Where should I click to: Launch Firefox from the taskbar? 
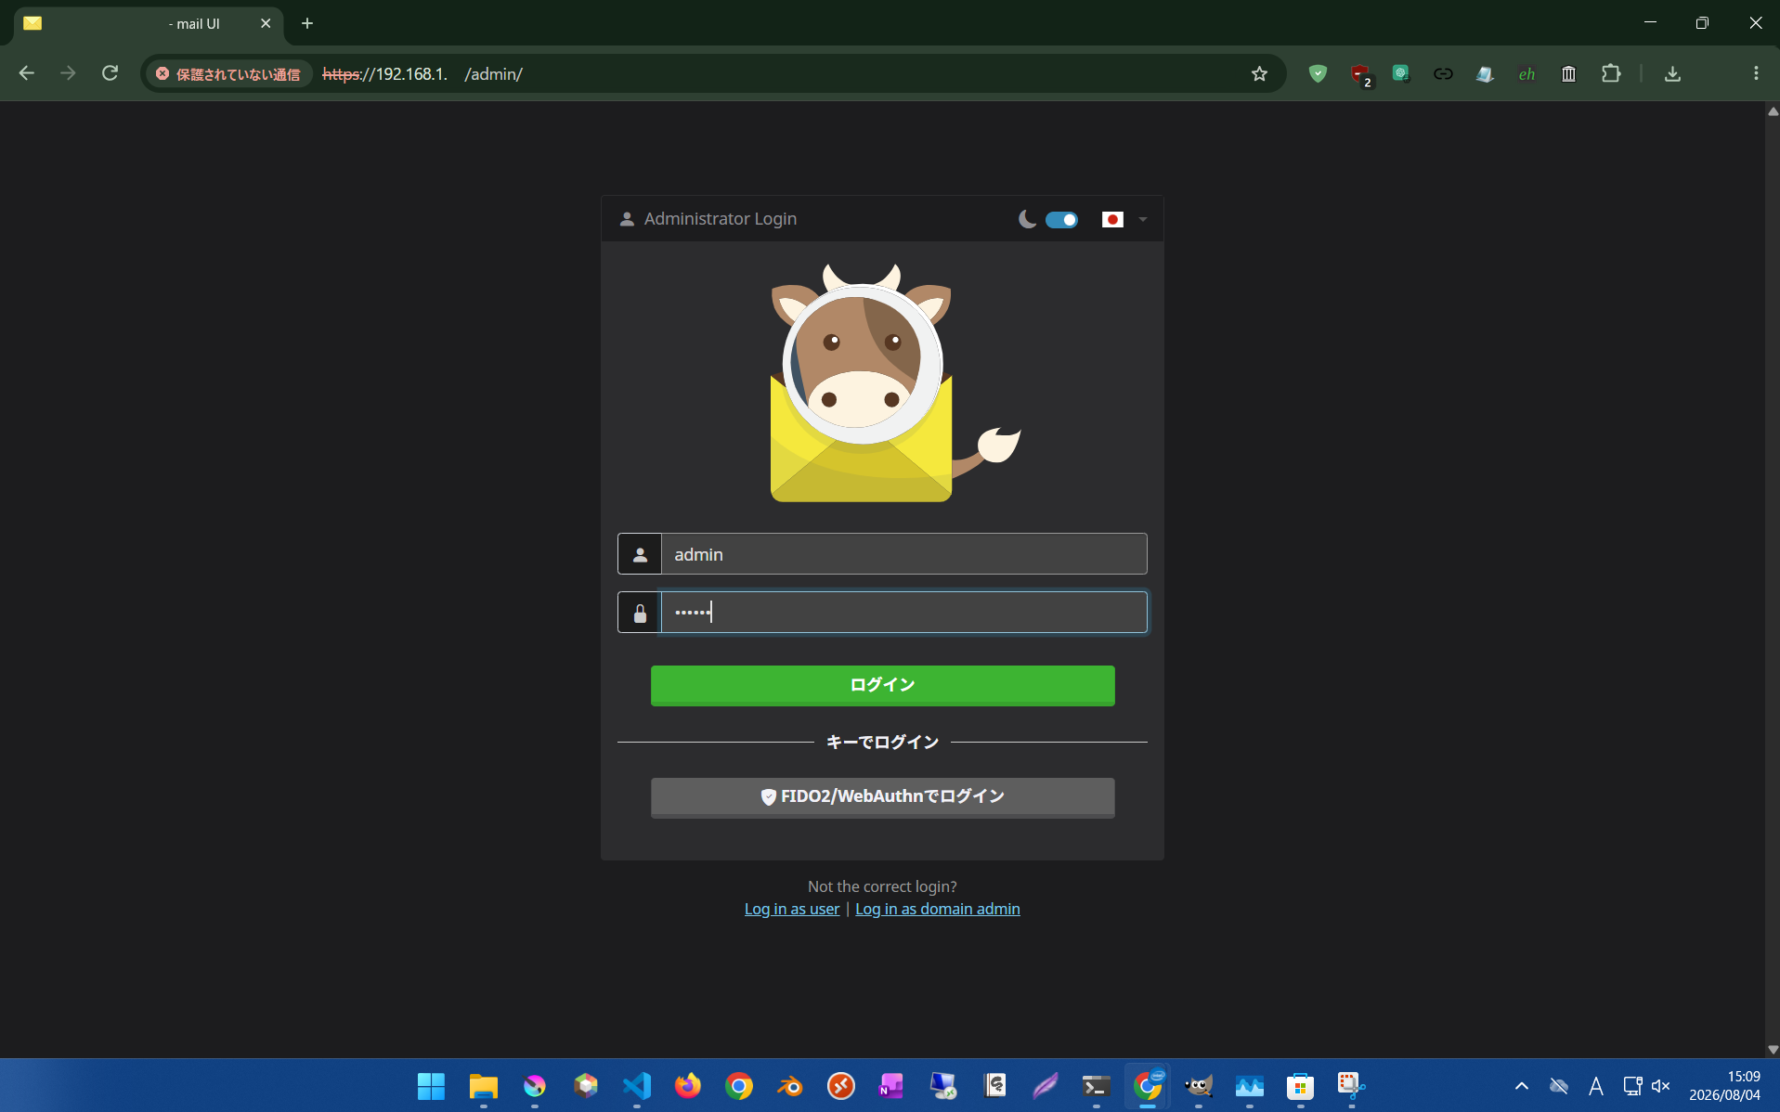[x=688, y=1086]
